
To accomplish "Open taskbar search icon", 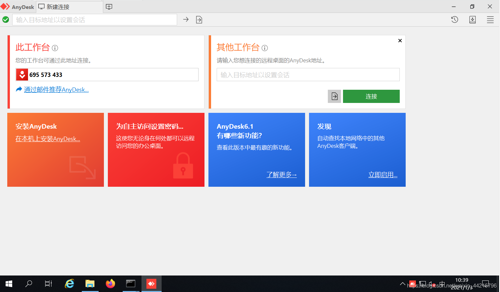I will (x=29, y=284).
